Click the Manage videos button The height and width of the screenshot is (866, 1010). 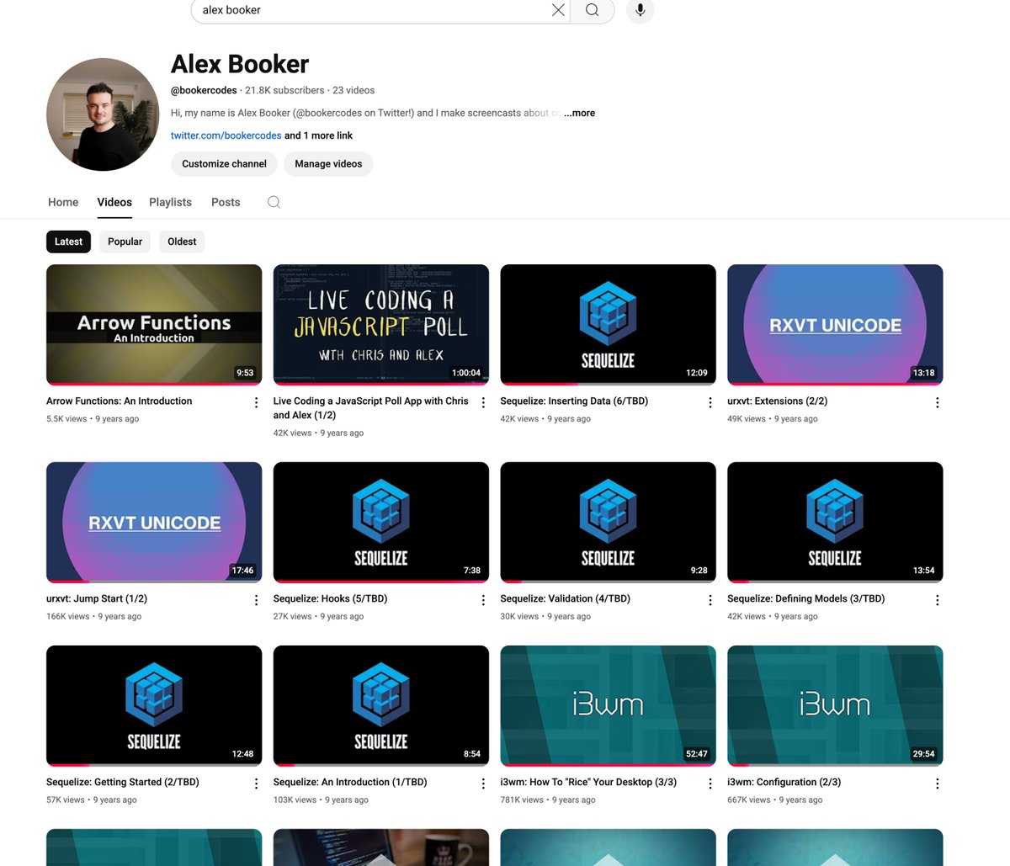point(328,164)
